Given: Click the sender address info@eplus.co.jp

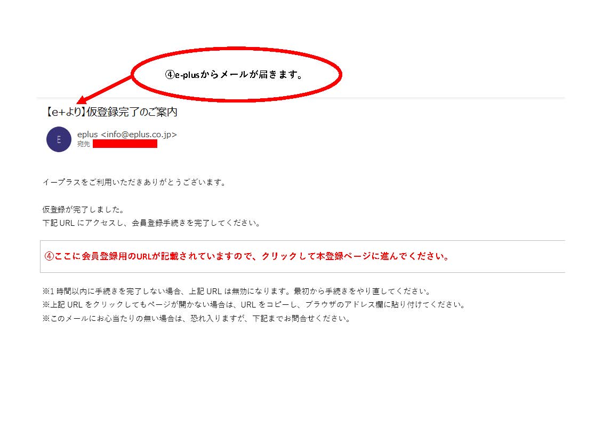Looking at the screenshot, I should [x=139, y=134].
